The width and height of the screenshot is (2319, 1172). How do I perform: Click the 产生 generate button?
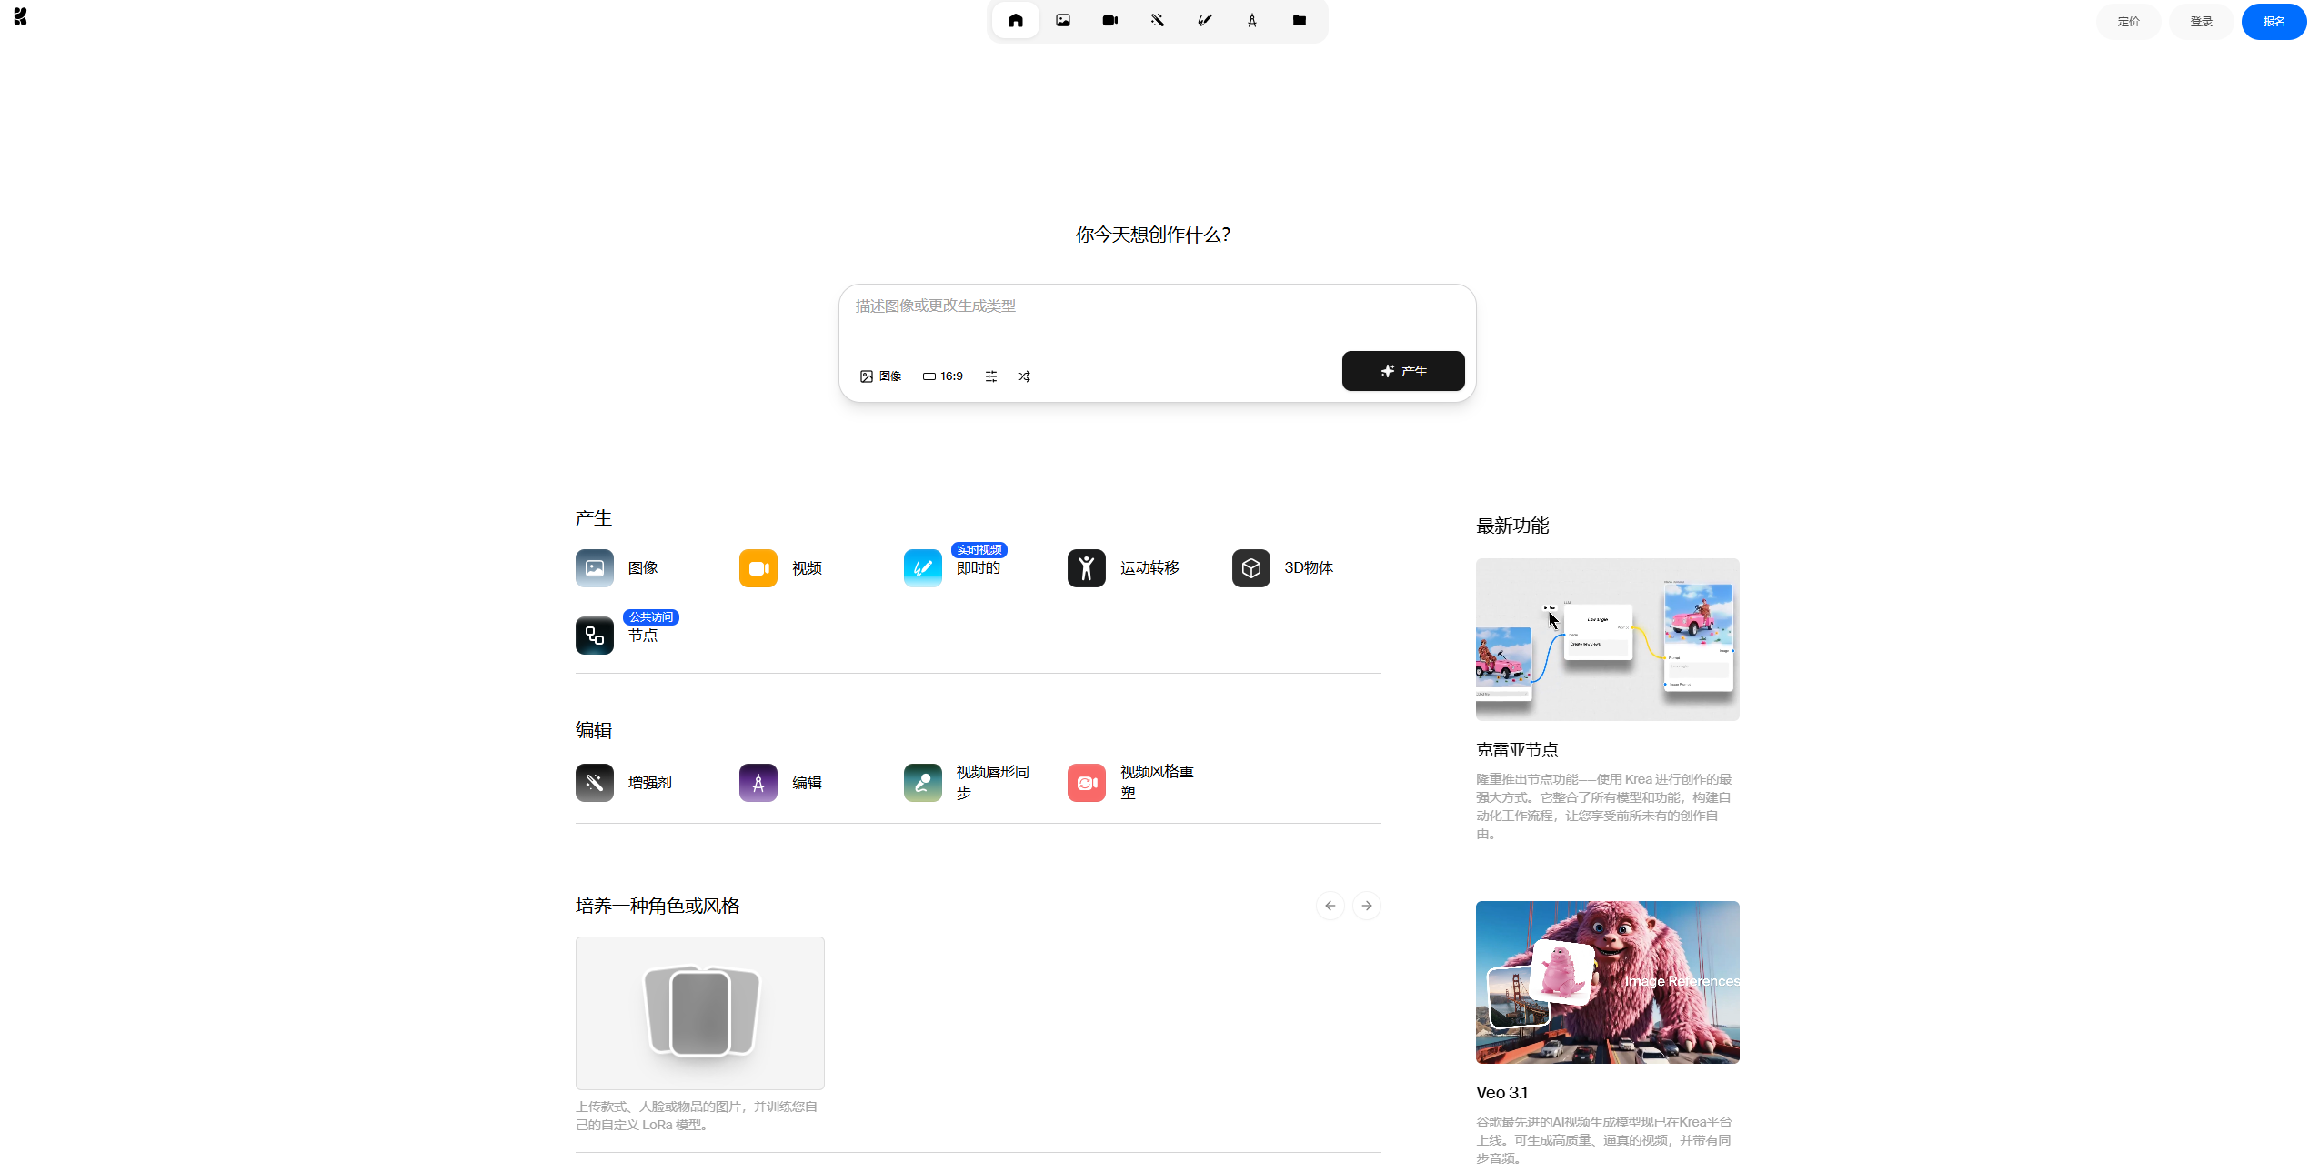1402,371
